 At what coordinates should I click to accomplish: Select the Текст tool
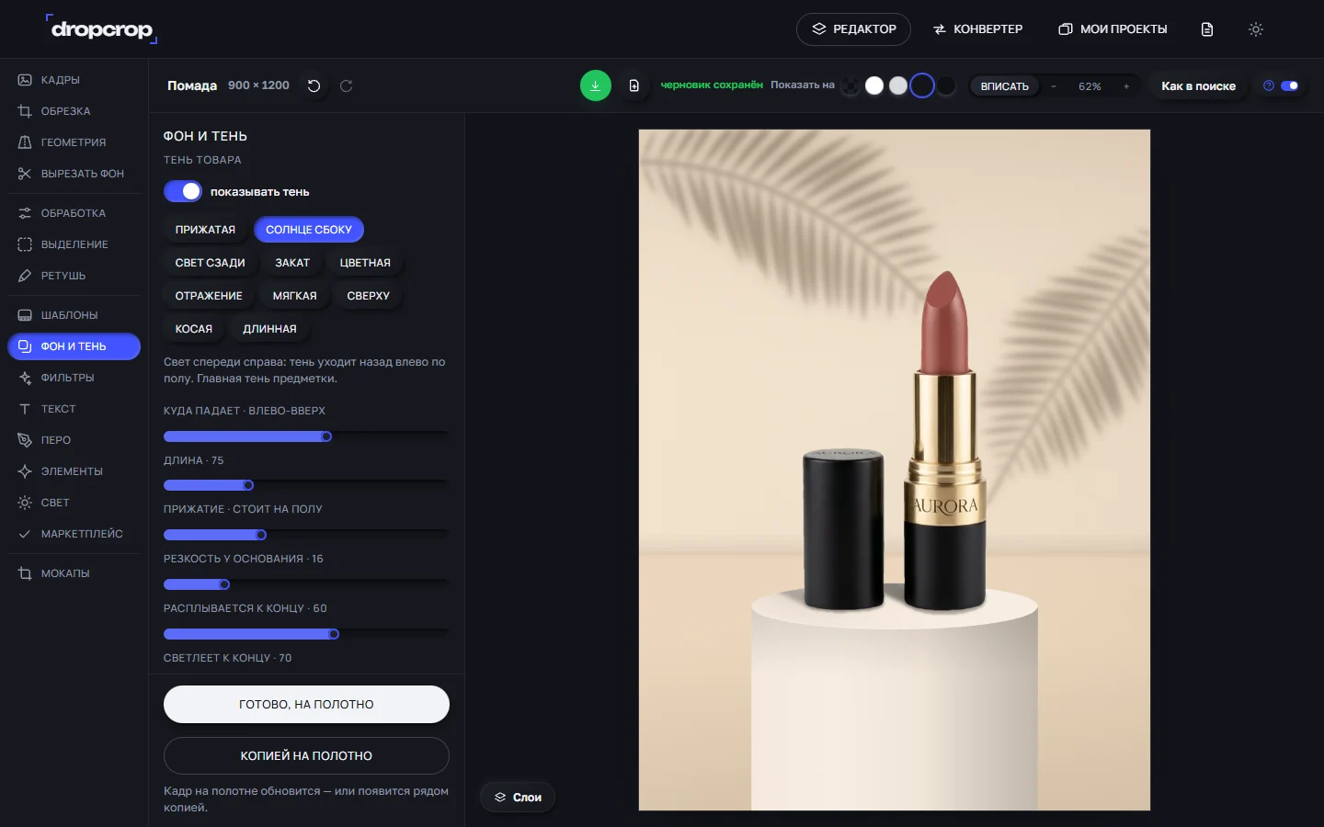pyautogui.click(x=74, y=409)
